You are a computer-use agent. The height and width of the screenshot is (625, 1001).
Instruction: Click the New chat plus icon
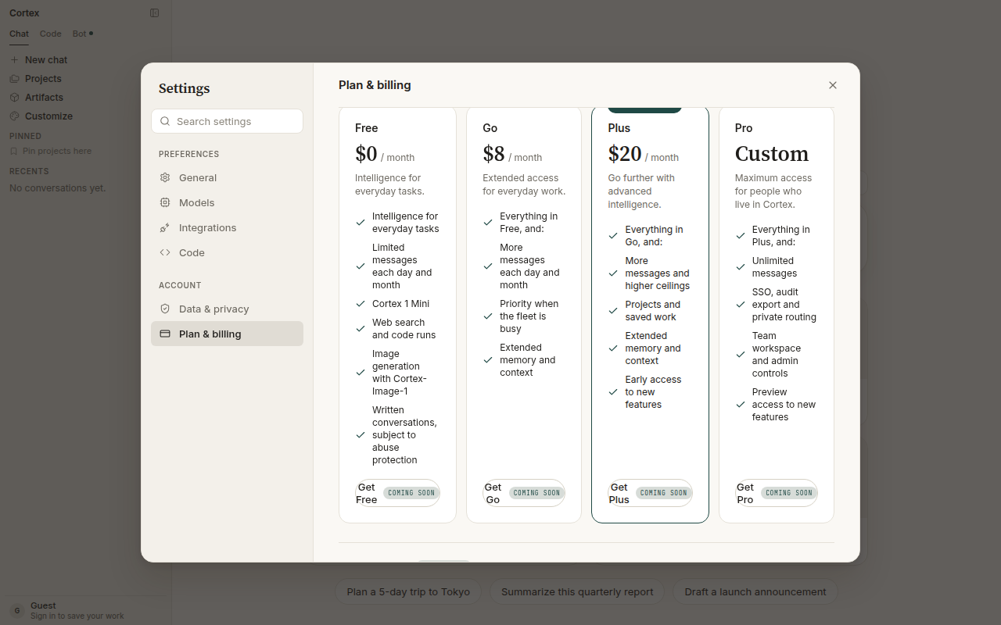pyautogui.click(x=14, y=60)
